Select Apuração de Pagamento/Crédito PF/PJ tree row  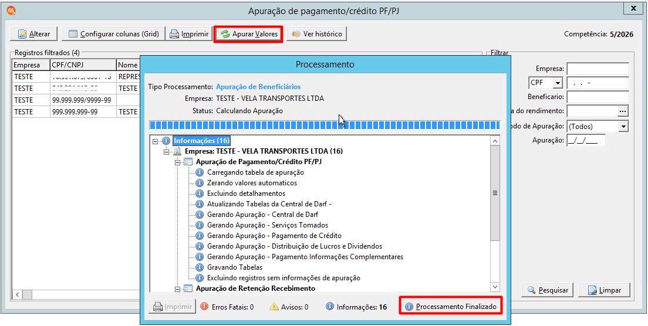259,162
